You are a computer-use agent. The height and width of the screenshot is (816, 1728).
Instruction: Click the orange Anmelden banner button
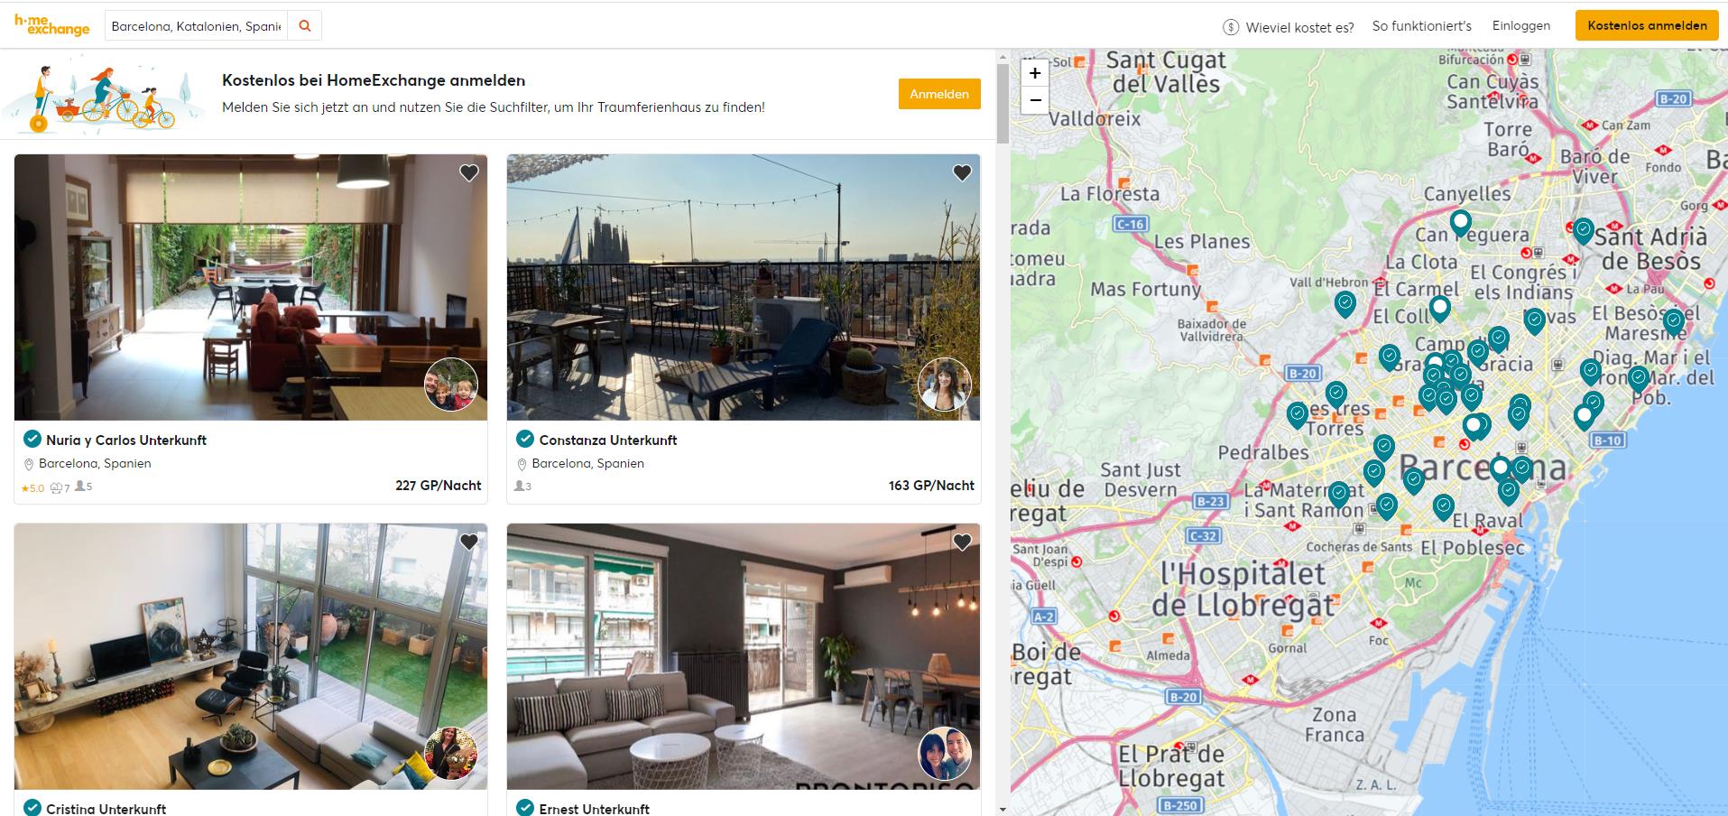(x=939, y=94)
